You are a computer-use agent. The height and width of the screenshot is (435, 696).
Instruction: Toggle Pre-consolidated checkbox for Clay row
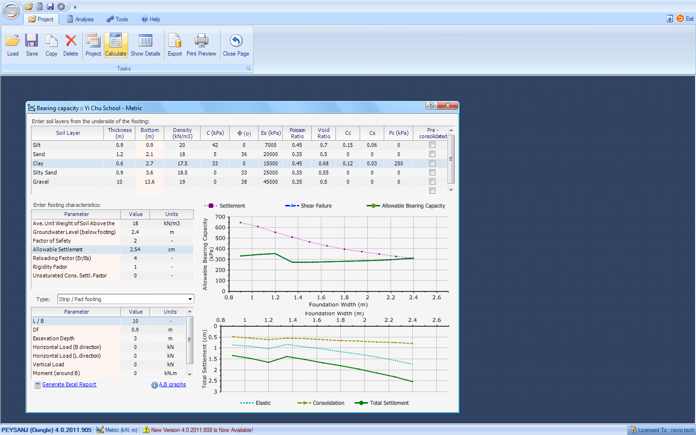pyautogui.click(x=432, y=163)
